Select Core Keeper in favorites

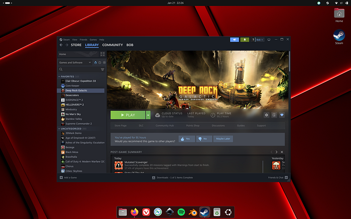(x=82, y=85)
